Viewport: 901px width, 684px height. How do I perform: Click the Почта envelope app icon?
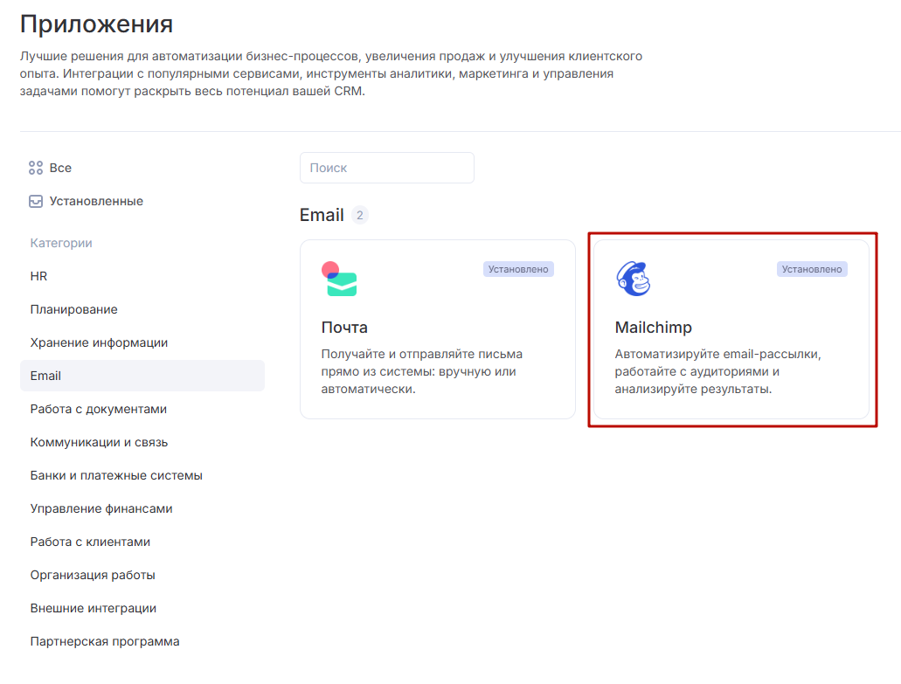coord(339,280)
